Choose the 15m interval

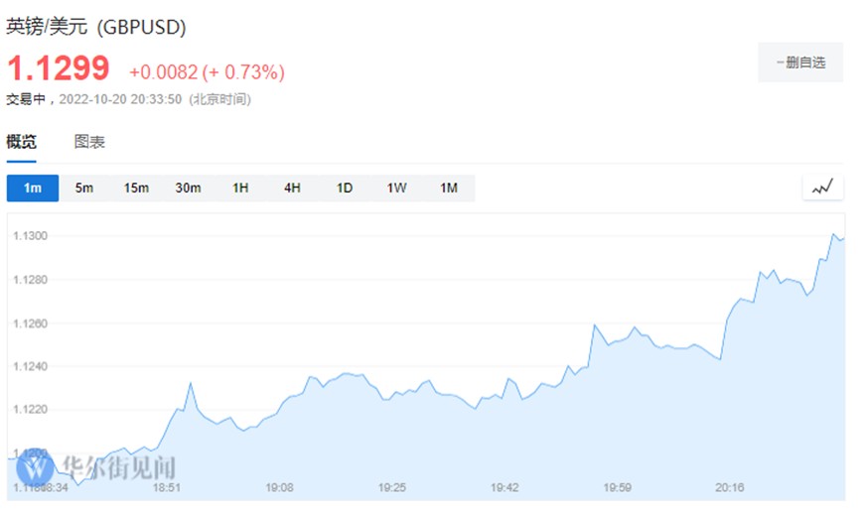136,188
